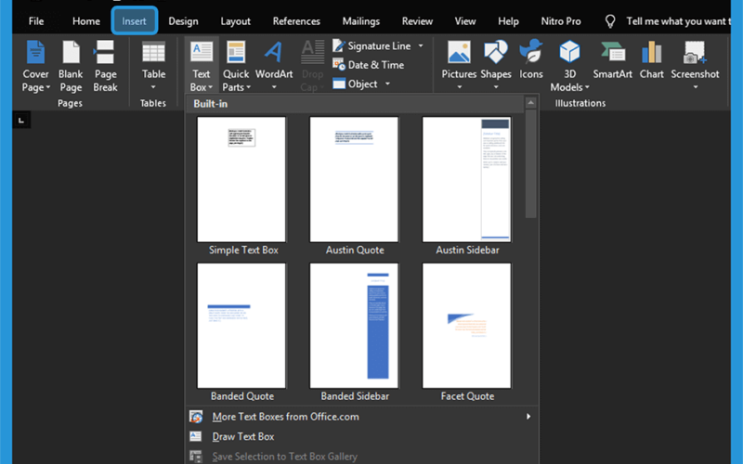Go to the References tab
Screen dimensions: 743x464
coord(296,21)
